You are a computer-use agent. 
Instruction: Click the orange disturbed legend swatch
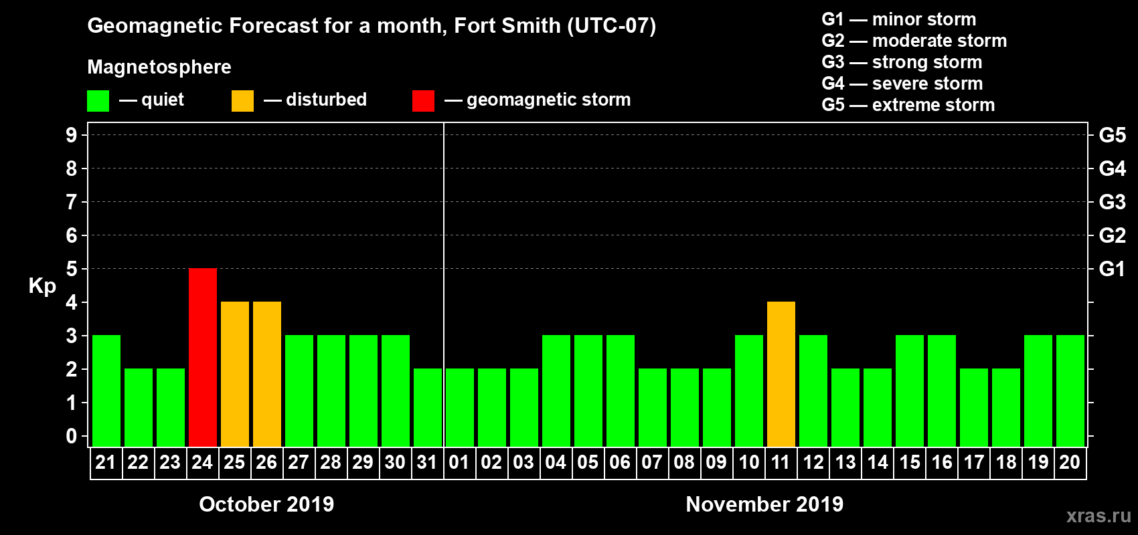pyautogui.click(x=242, y=101)
